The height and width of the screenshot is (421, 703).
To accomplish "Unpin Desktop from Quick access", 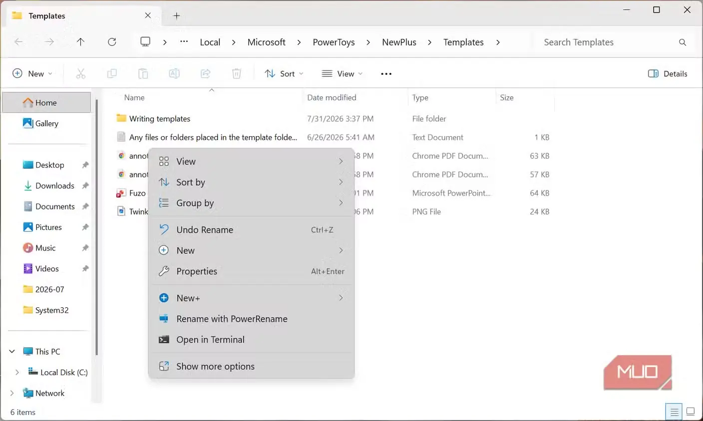I will [85, 165].
